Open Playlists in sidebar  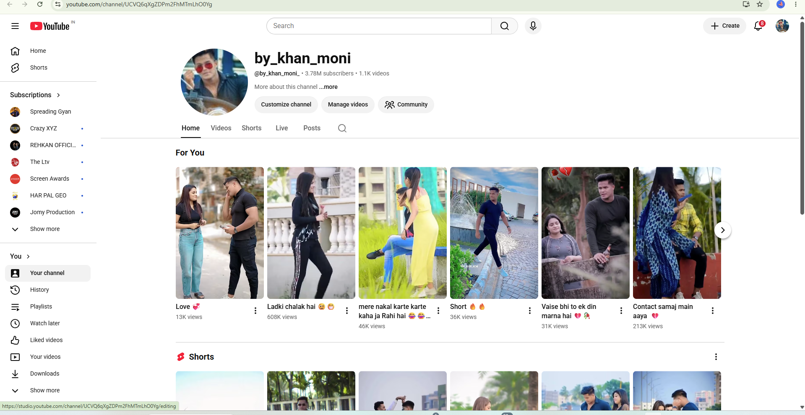tap(48, 306)
